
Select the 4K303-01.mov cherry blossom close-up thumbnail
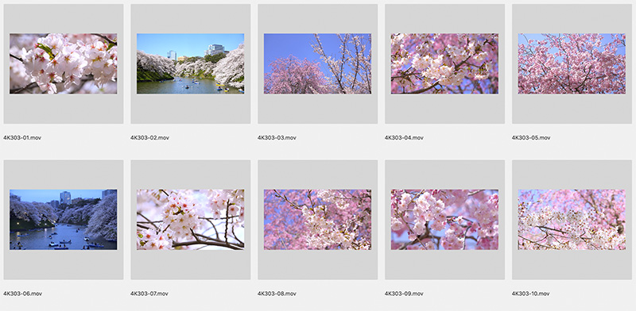point(64,63)
